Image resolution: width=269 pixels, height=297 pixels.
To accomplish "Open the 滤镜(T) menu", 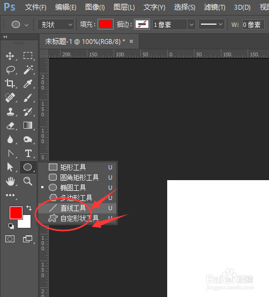I will (x=214, y=8).
